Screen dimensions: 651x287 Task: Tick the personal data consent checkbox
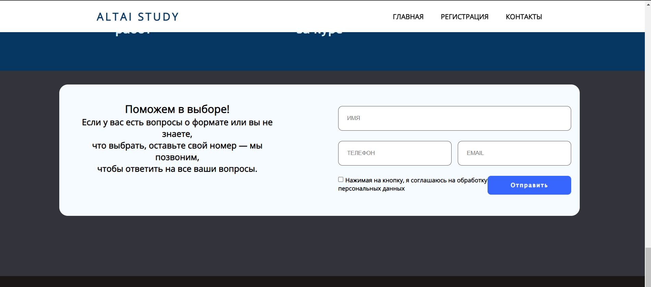[x=341, y=180]
